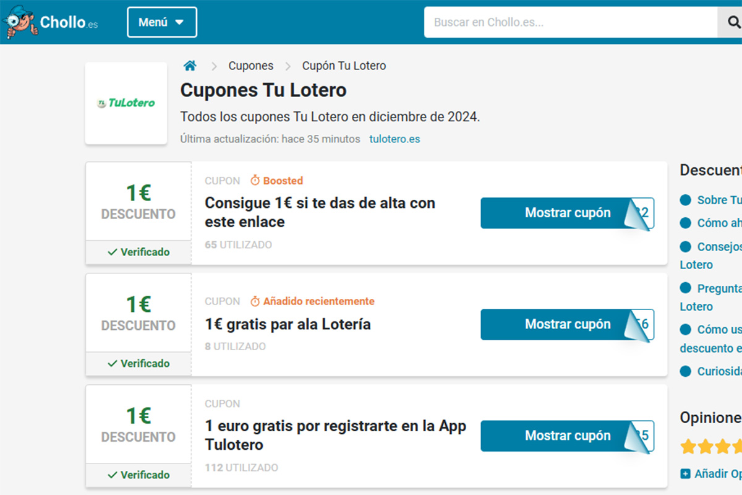
Task: Click title 'Consigue 1€ si te das de alta con este enlace'
Action: click(x=320, y=212)
